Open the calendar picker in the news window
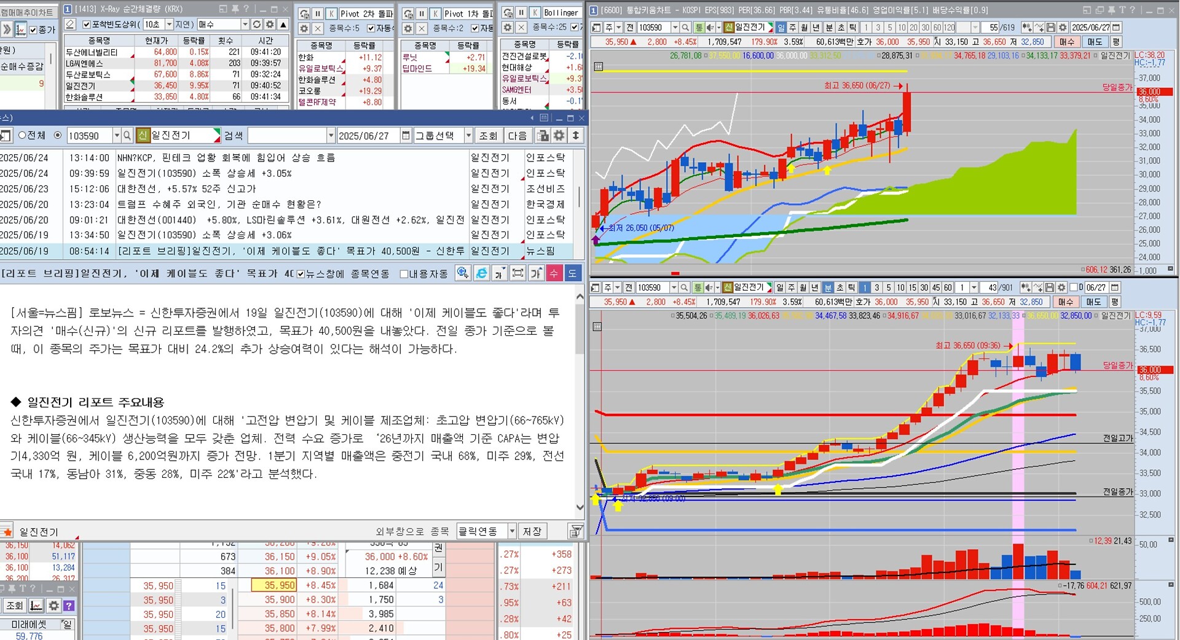 pos(406,135)
